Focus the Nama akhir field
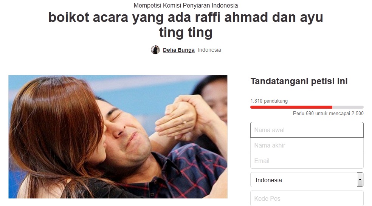This screenshot has height=206, width=372. (307, 145)
